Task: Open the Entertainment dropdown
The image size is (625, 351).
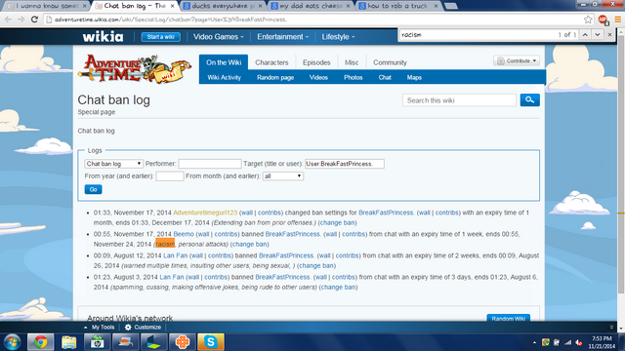Action: pyautogui.click(x=282, y=37)
